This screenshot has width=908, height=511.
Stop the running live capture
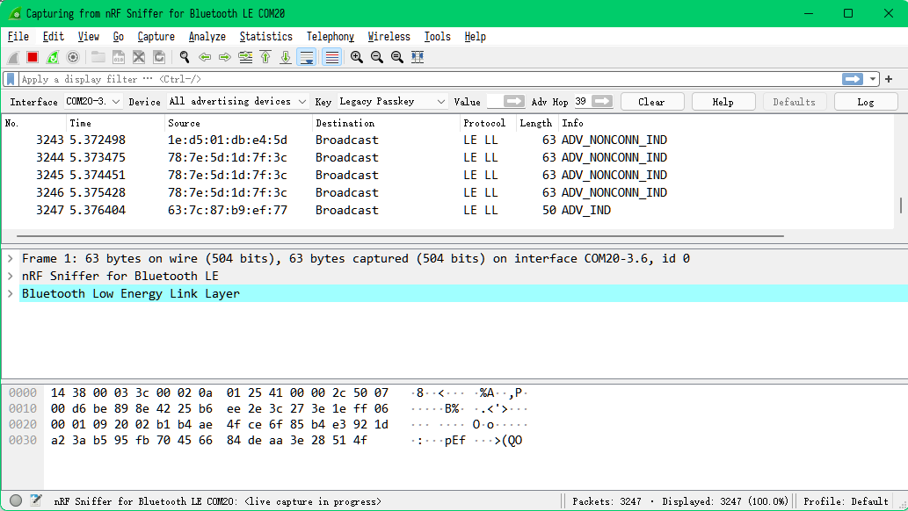[33, 56]
